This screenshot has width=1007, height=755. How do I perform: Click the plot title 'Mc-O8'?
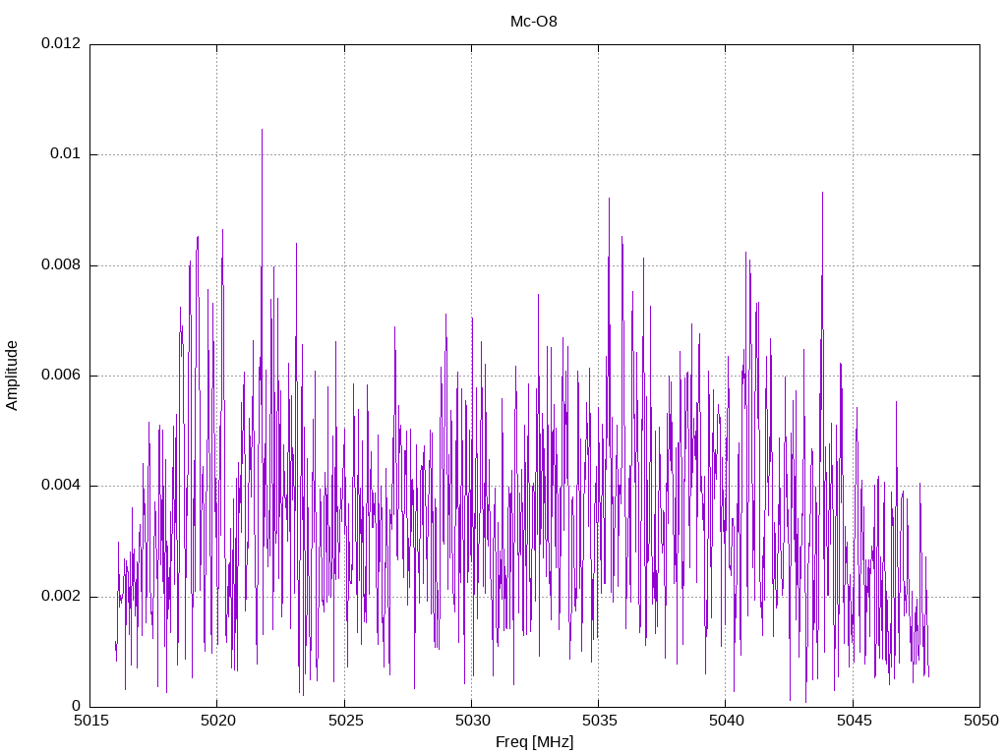click(x=534, y=22)
